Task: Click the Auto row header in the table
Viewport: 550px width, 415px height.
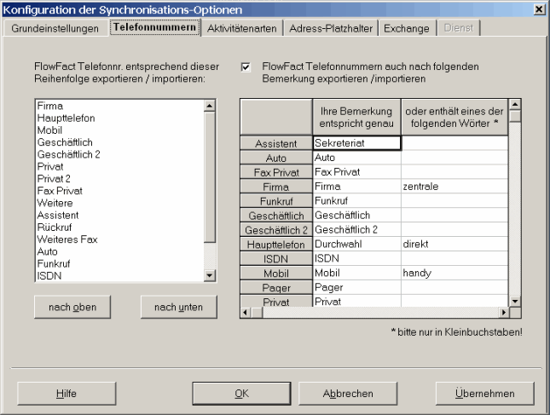Action: 276,158
